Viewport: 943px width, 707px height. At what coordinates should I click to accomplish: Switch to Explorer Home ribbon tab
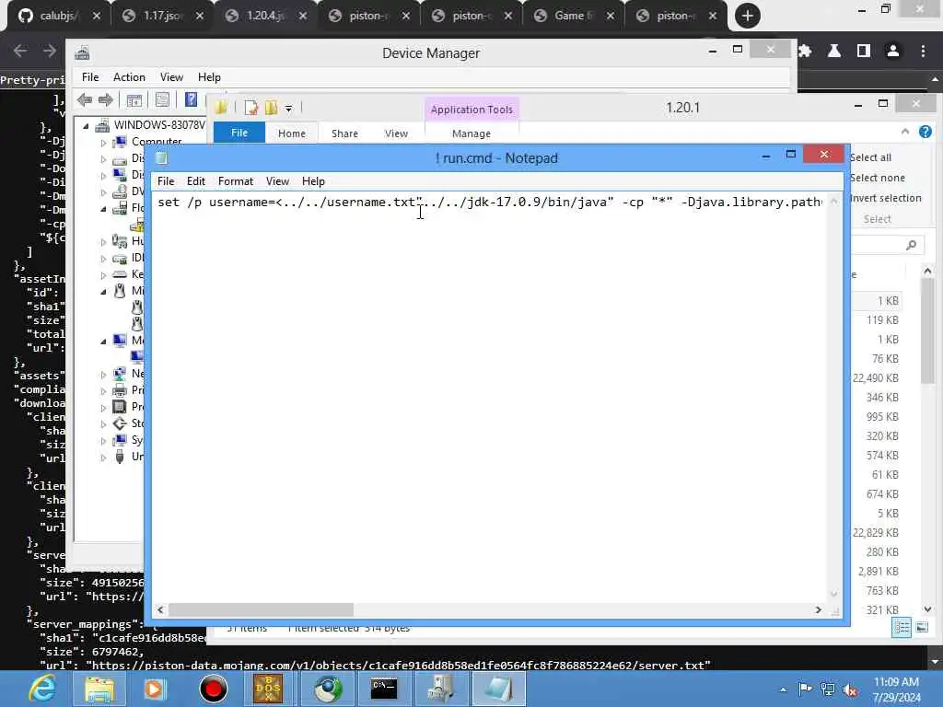click(292, 133)
